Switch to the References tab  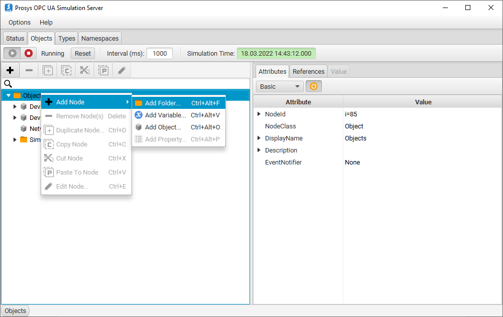(x=309, y=72)
